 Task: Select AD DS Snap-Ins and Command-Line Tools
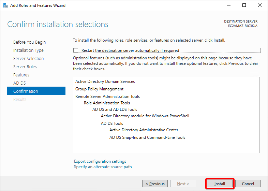pyautogui.click(x=147, y=137)
